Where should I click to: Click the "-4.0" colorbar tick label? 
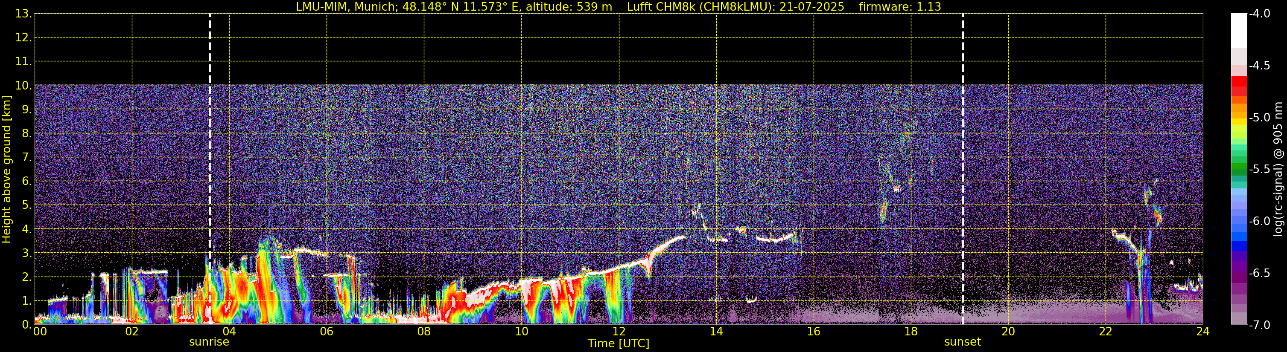click(x=1260, y=14)
